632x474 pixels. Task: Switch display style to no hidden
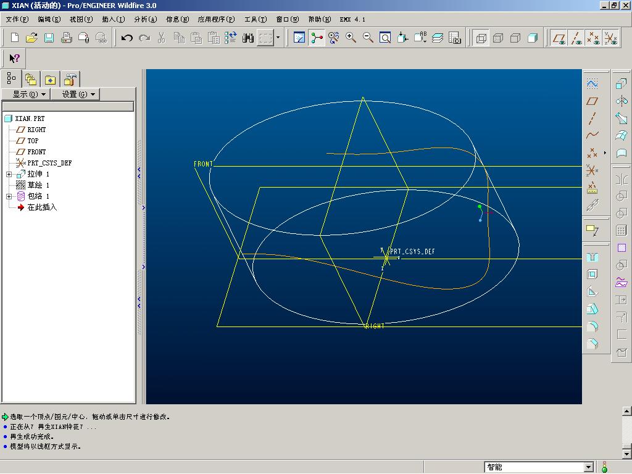pos(515,38)
